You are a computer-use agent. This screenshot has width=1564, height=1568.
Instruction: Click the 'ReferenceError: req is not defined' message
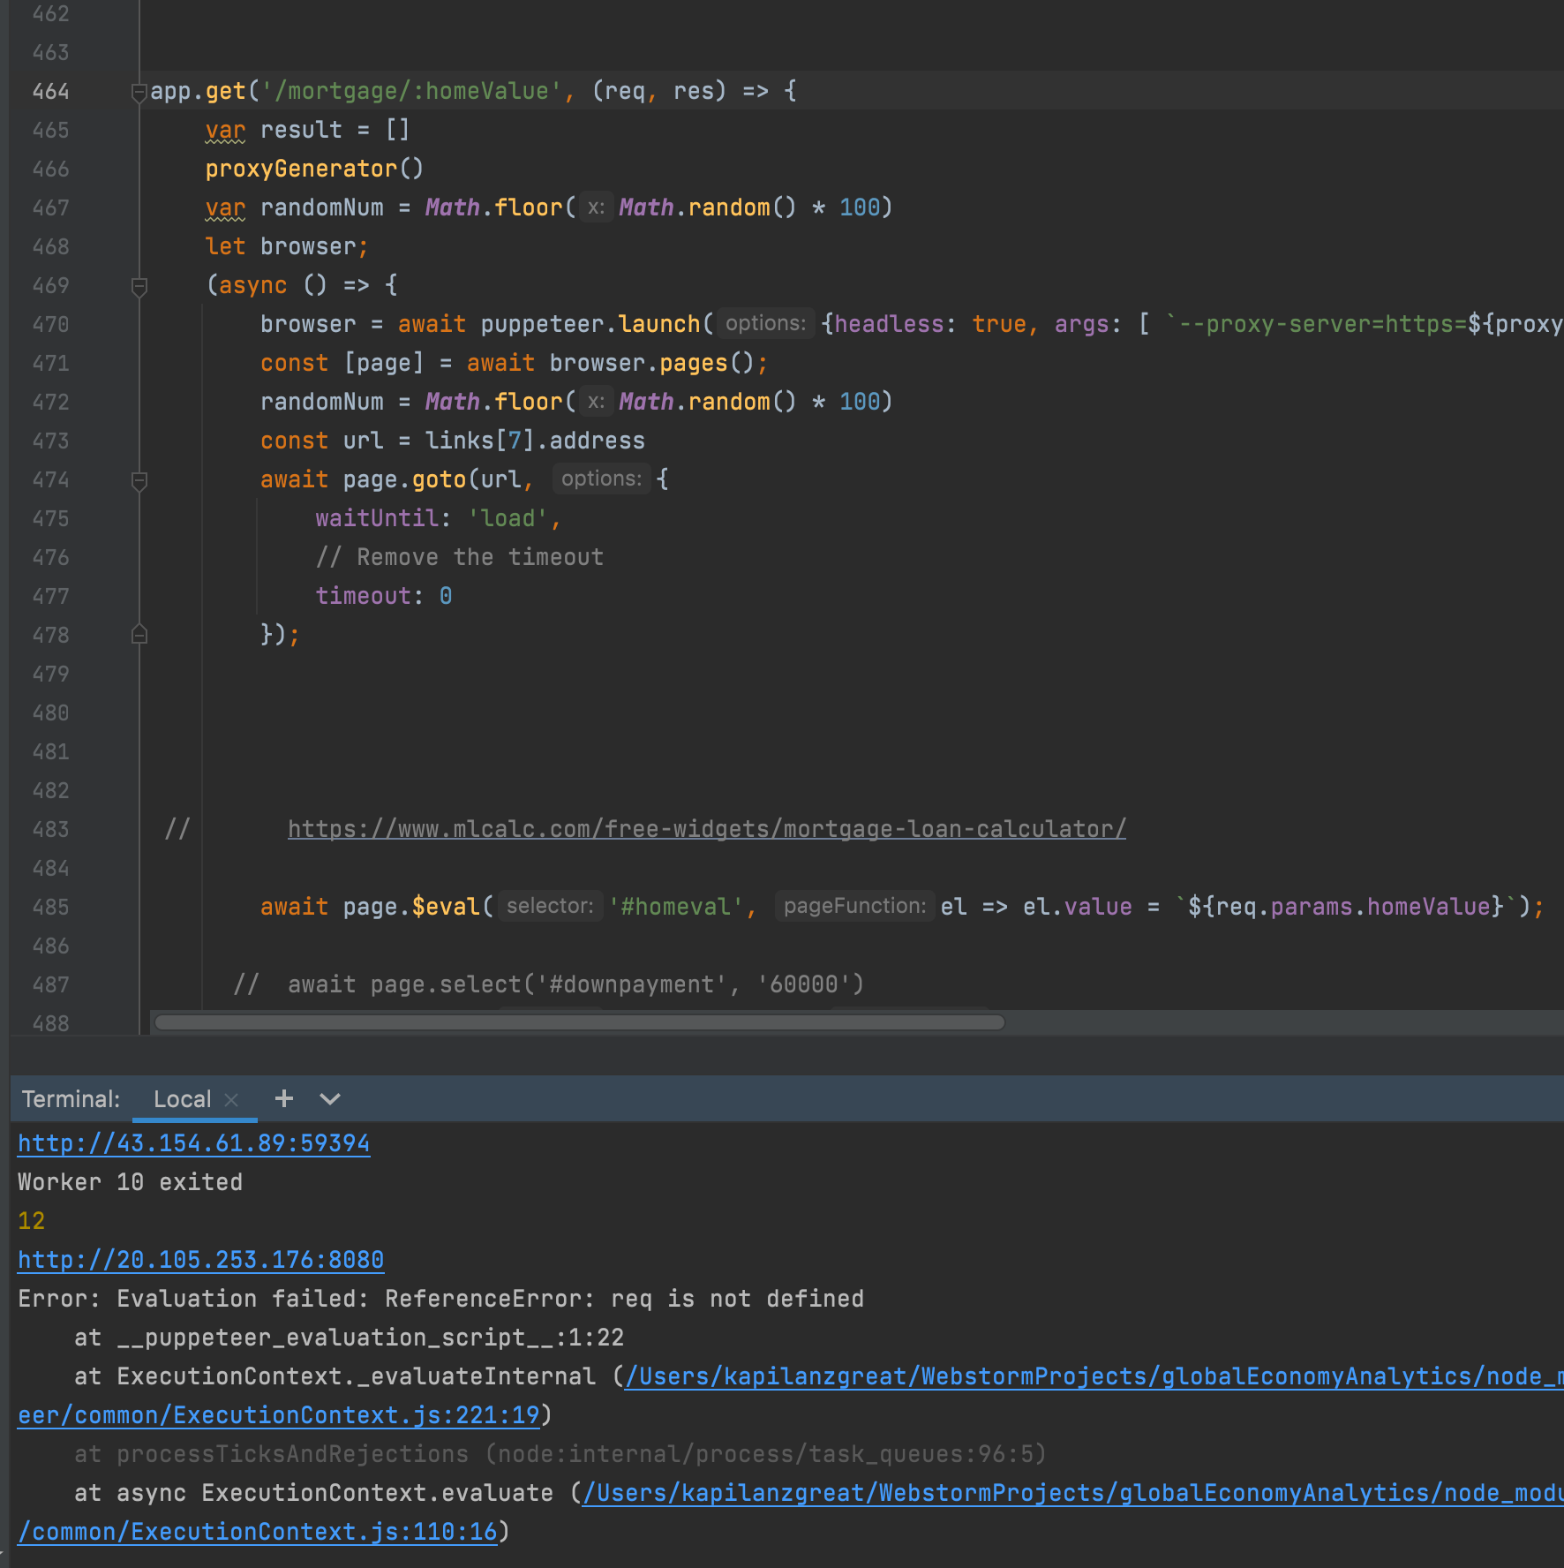(625, 1299)
